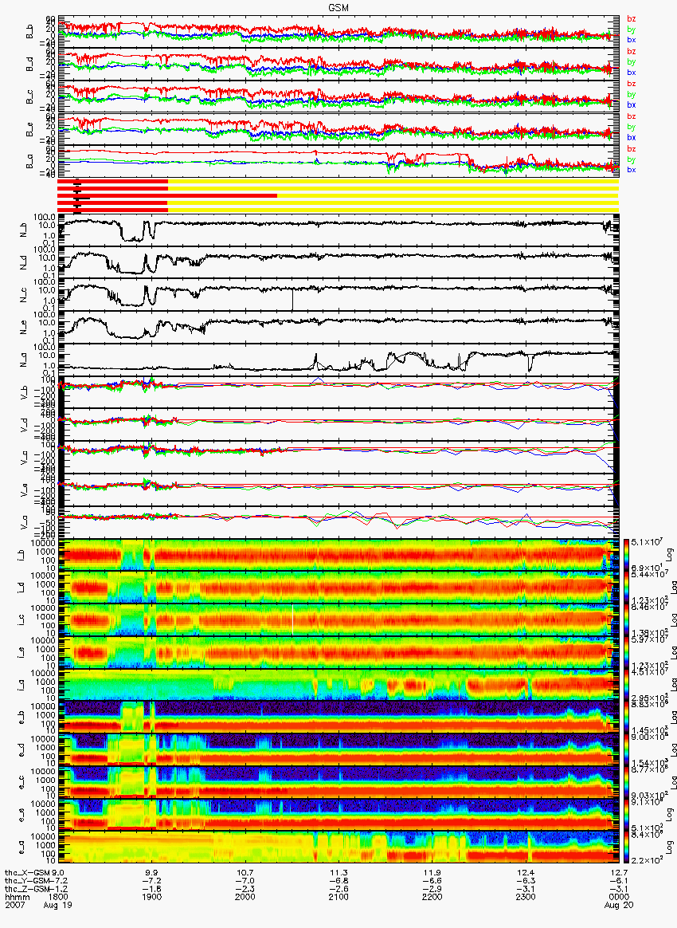677x928 pixels.
Task: Select the bz legend beside the B_b panel
Action: pyautogui.click(x=632, y=19)
